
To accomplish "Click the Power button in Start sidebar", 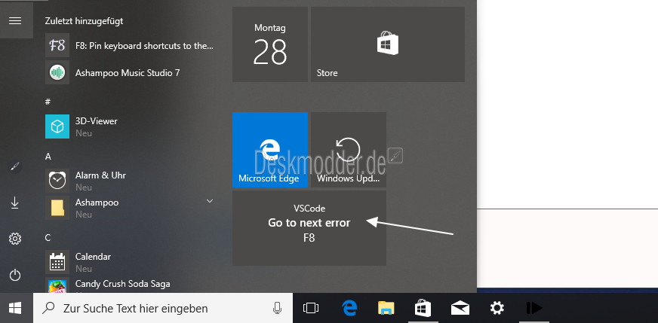I will (x=15, y=275).
